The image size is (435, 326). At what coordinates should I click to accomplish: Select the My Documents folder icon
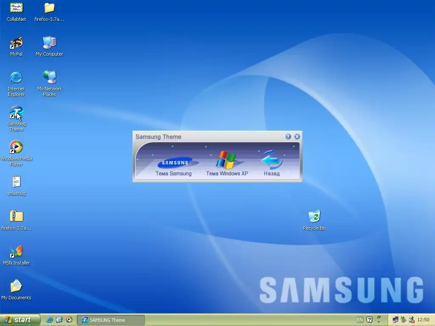[16, 290]
